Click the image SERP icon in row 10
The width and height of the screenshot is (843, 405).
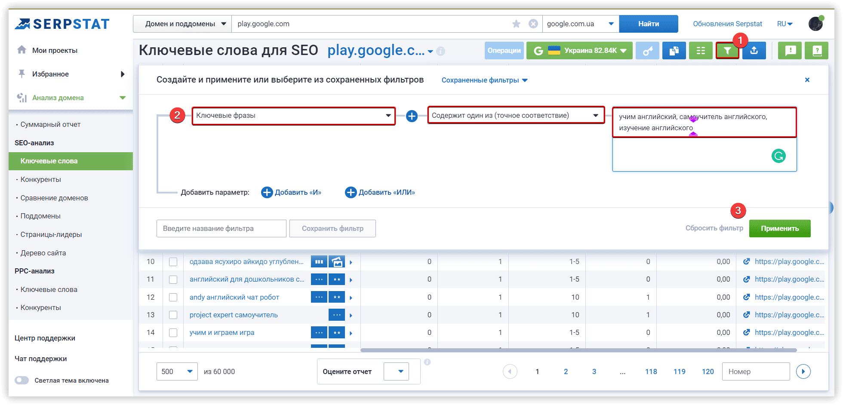(337, 261)
